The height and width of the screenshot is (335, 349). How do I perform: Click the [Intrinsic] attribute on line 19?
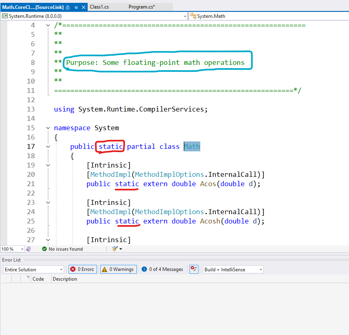tap(109, 165)
